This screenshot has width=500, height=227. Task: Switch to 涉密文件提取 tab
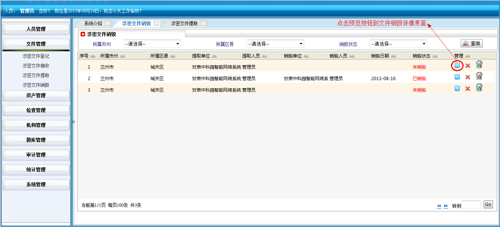pos(184,23)
